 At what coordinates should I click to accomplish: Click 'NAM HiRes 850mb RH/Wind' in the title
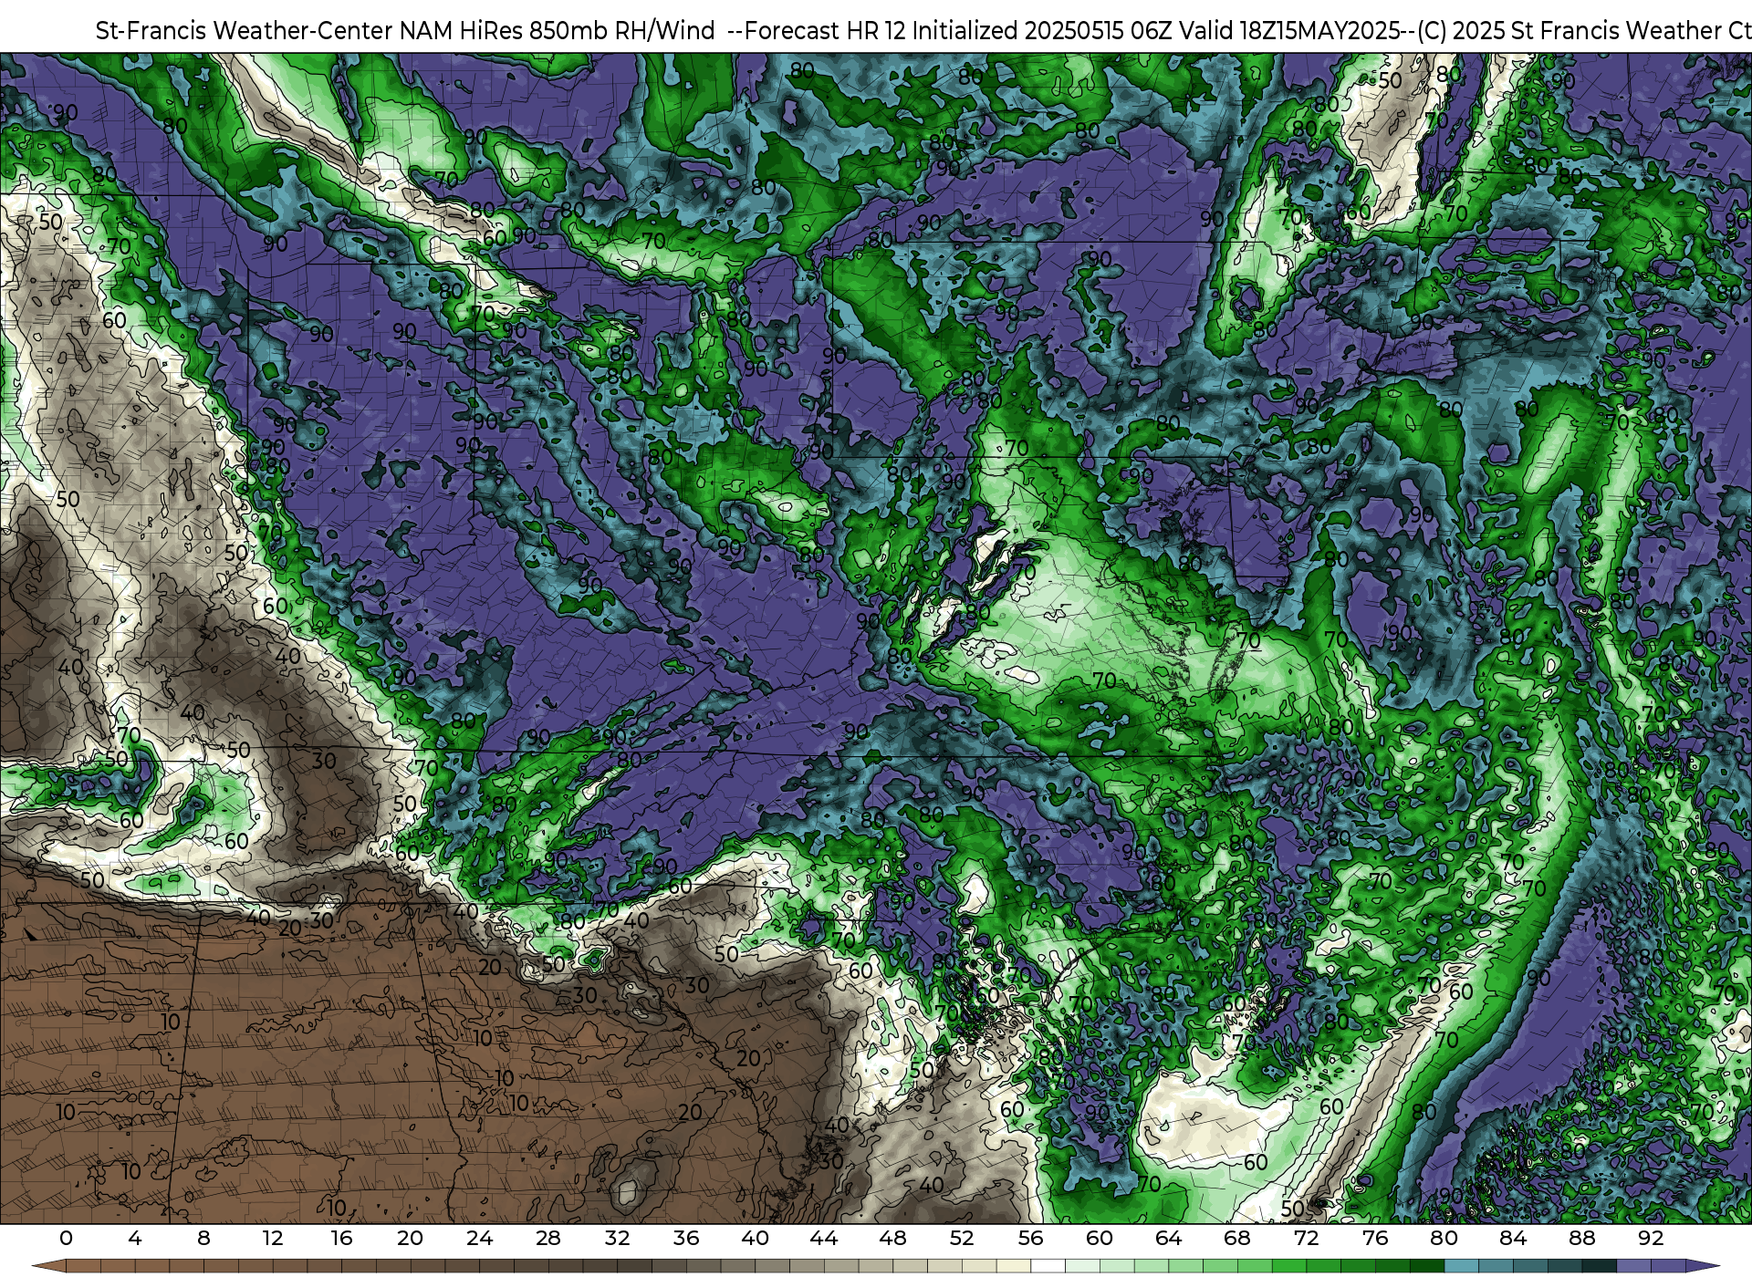click(558, 31)
